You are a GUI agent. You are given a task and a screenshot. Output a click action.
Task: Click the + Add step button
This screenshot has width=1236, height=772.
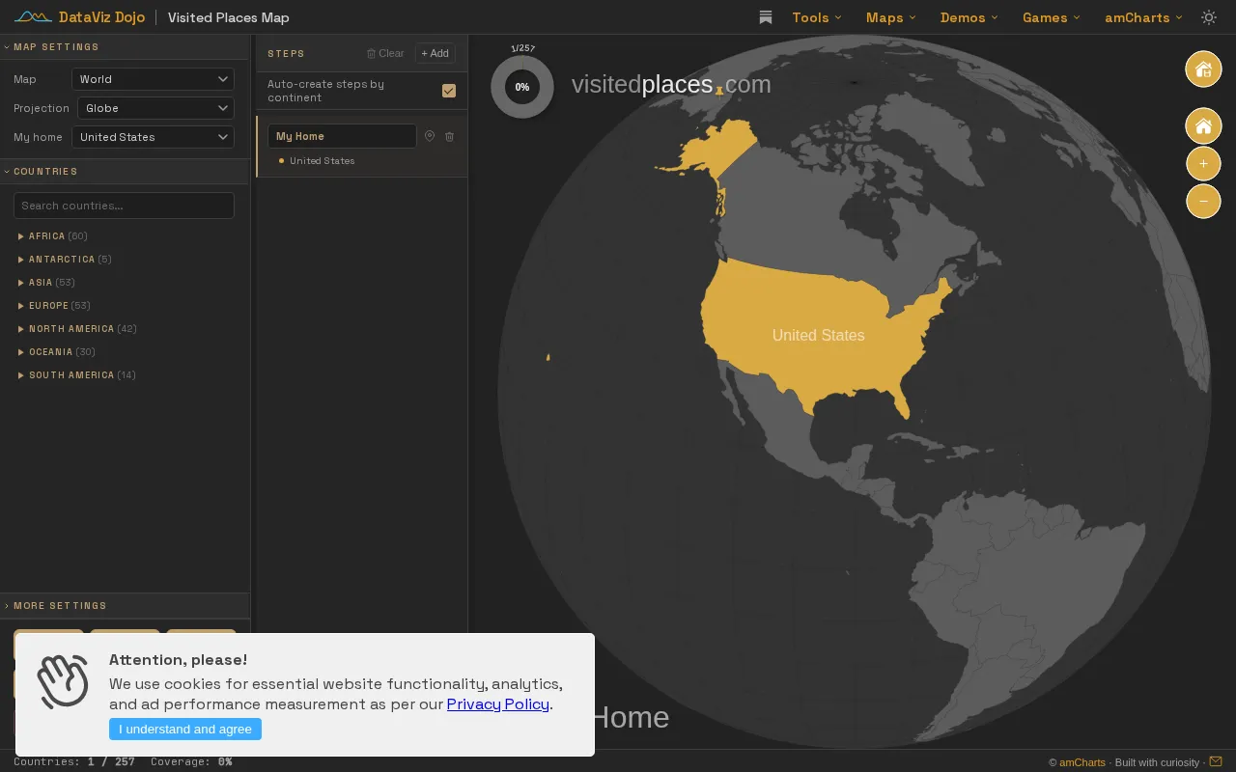[x=435, y=53]
